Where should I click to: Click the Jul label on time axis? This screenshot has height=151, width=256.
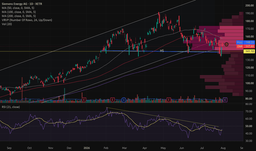202,148
